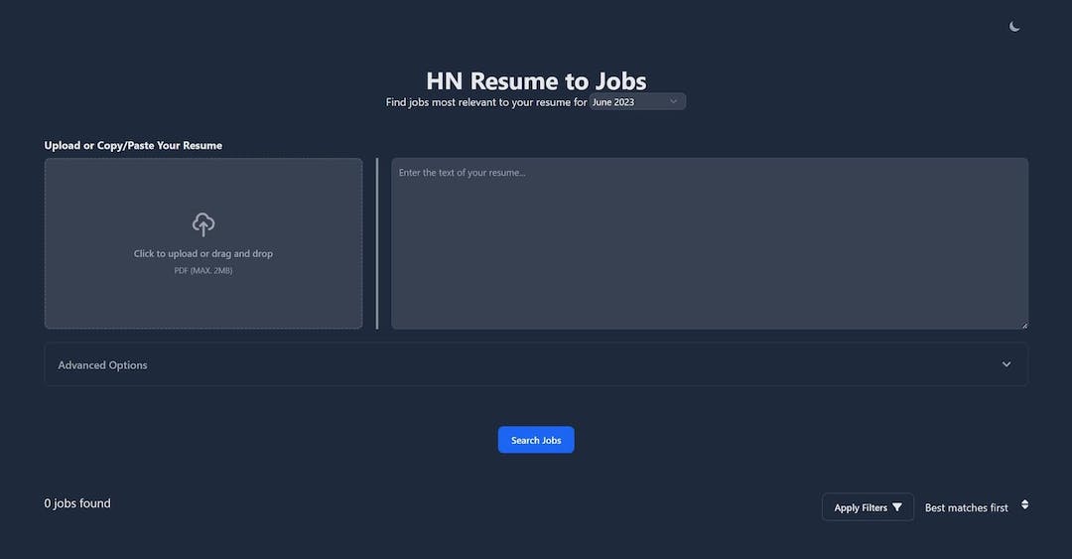
Task: Click the '0 jobs found' text
Action: coord(77,502)
